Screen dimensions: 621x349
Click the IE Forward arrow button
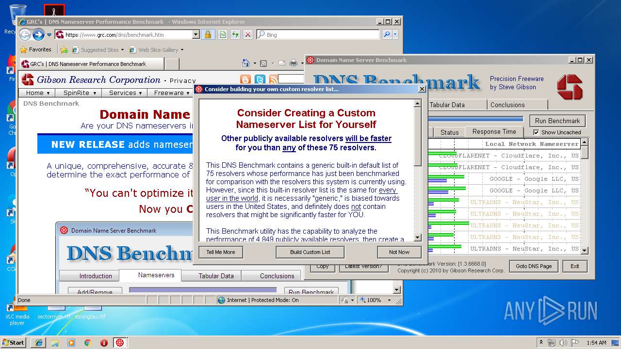pyautogui.click(x=38, y=34)
